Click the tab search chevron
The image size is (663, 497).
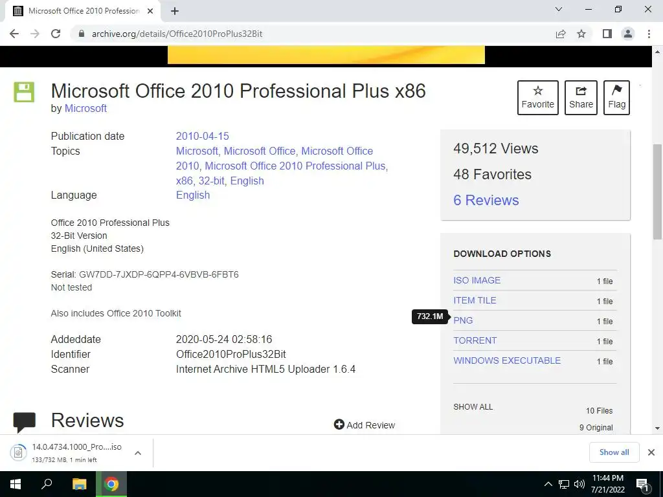click(559, 9)
